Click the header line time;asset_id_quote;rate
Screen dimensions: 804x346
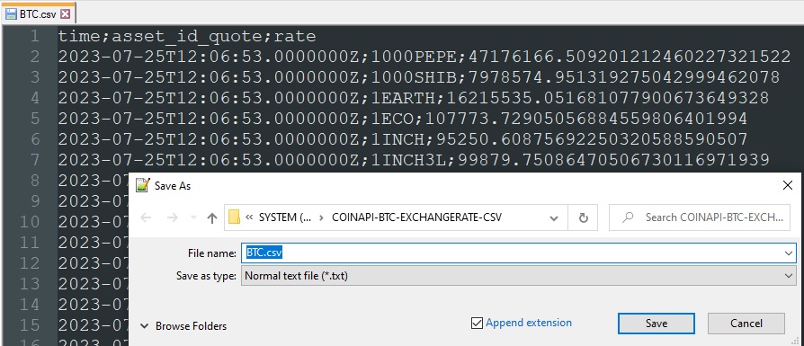[x=187, y=36]
